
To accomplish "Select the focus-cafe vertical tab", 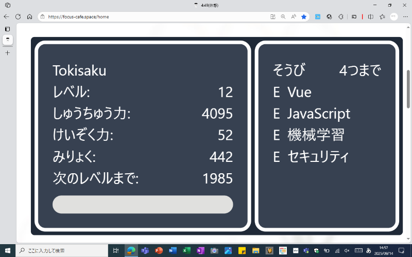I will tap(8, 40).
